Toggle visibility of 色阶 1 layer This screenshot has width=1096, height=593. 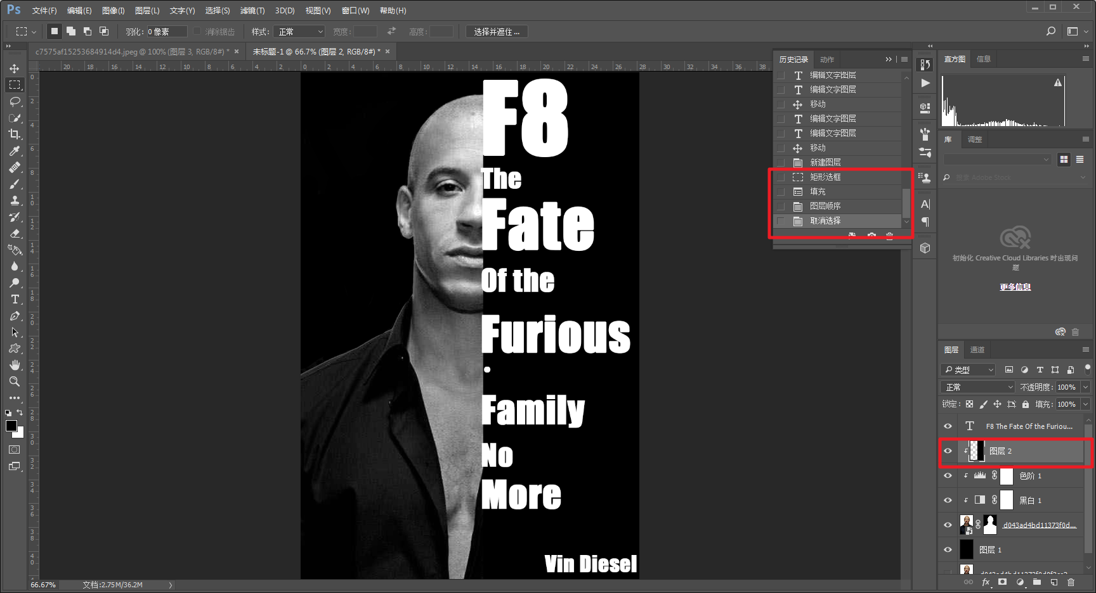pyautogui.click(x=948, y=476)
